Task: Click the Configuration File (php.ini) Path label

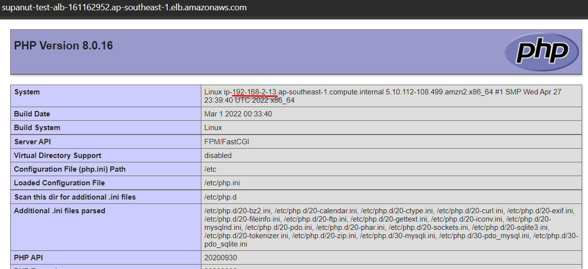Action: pos(70,169)
